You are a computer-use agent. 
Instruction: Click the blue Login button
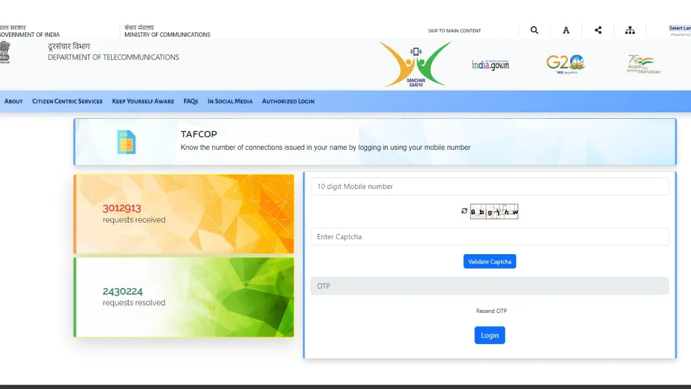coord(489,335)
